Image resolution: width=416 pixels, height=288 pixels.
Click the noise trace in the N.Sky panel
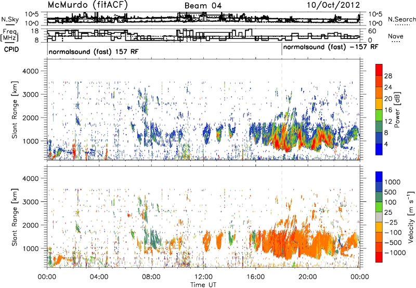(203, 19)
